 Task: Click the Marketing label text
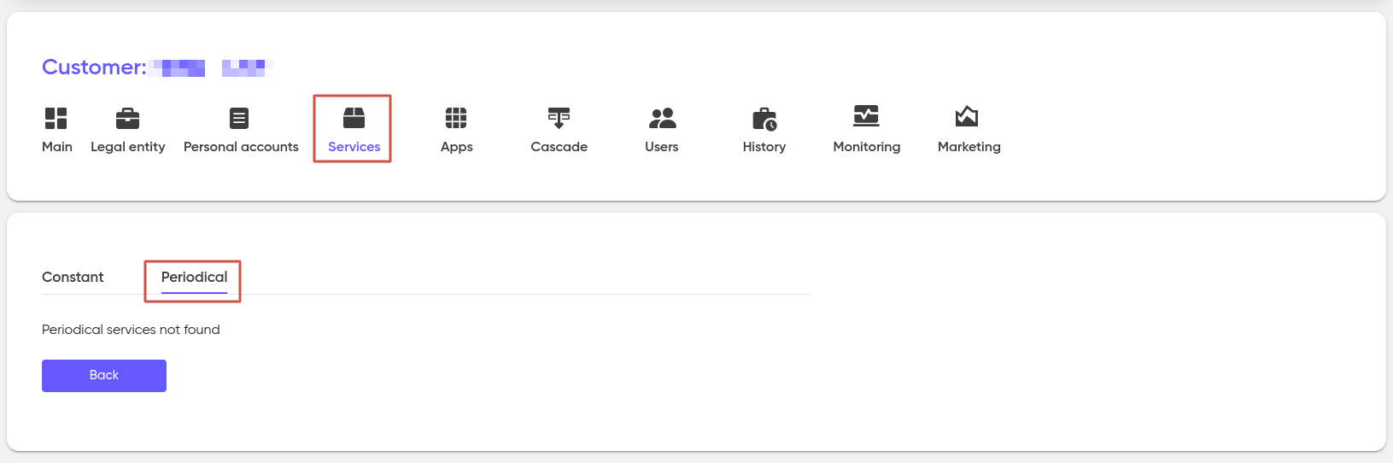click(x=969, y=147)
